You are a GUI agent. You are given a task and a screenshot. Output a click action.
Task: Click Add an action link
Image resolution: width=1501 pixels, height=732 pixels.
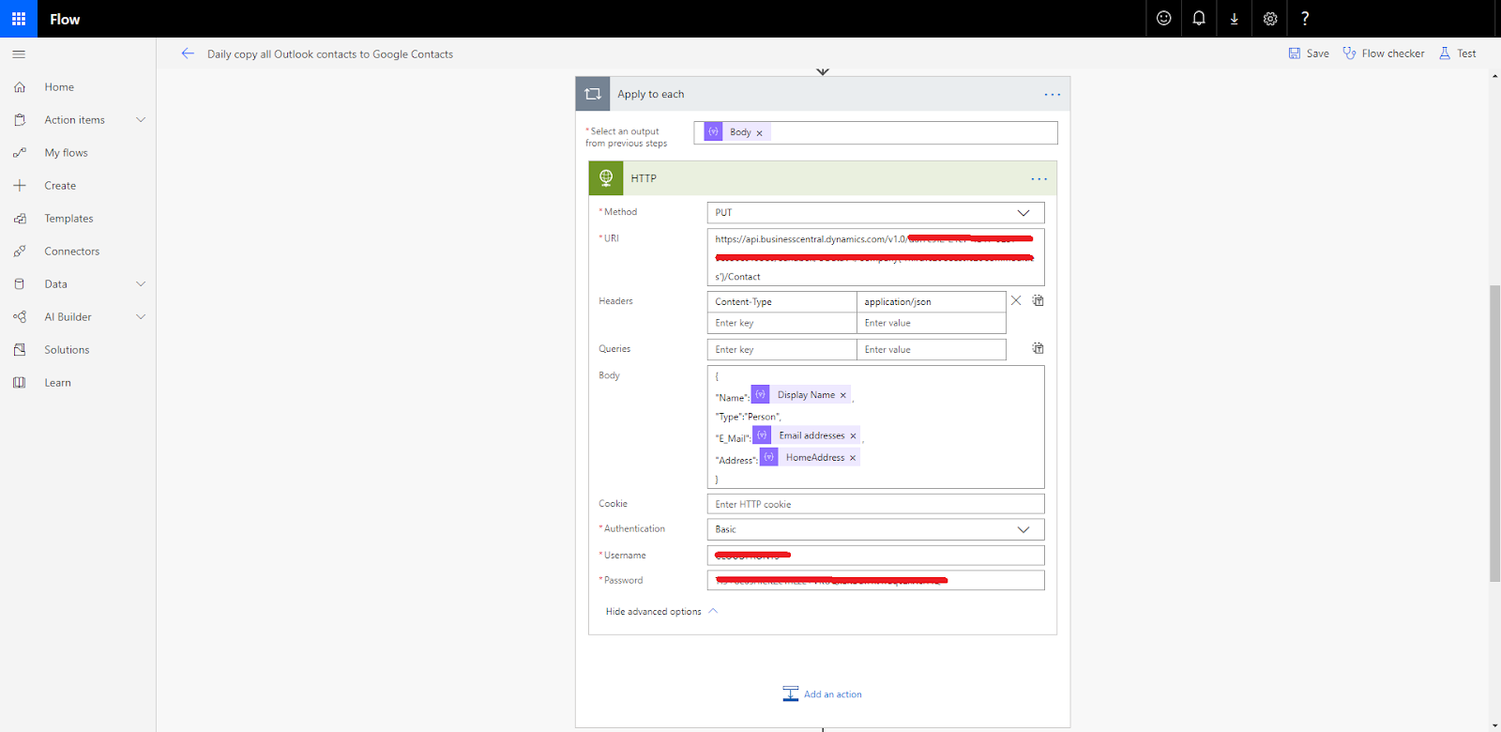tap(832, 694)
